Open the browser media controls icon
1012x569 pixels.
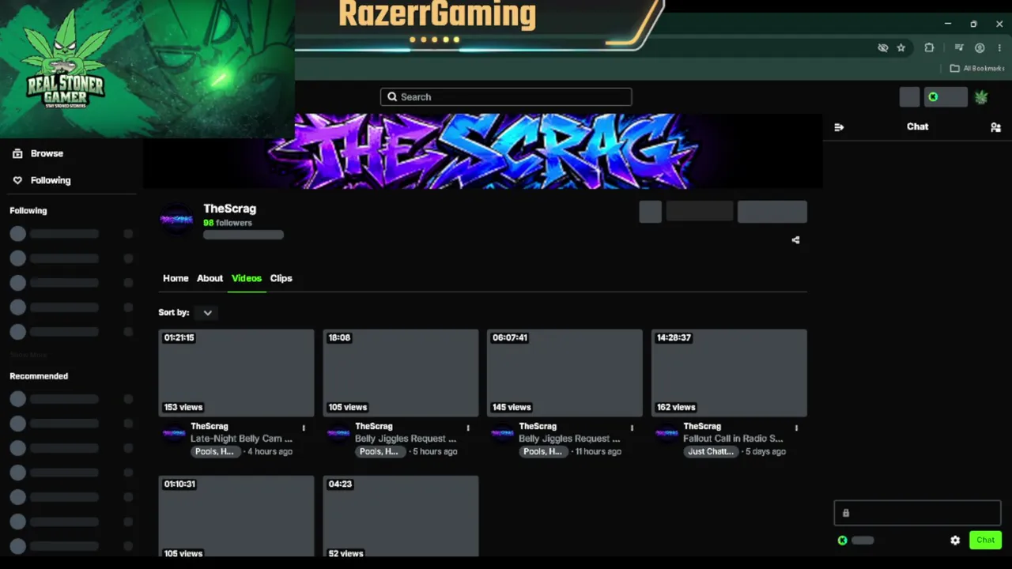pyautogui.click(x=959, y=47)
